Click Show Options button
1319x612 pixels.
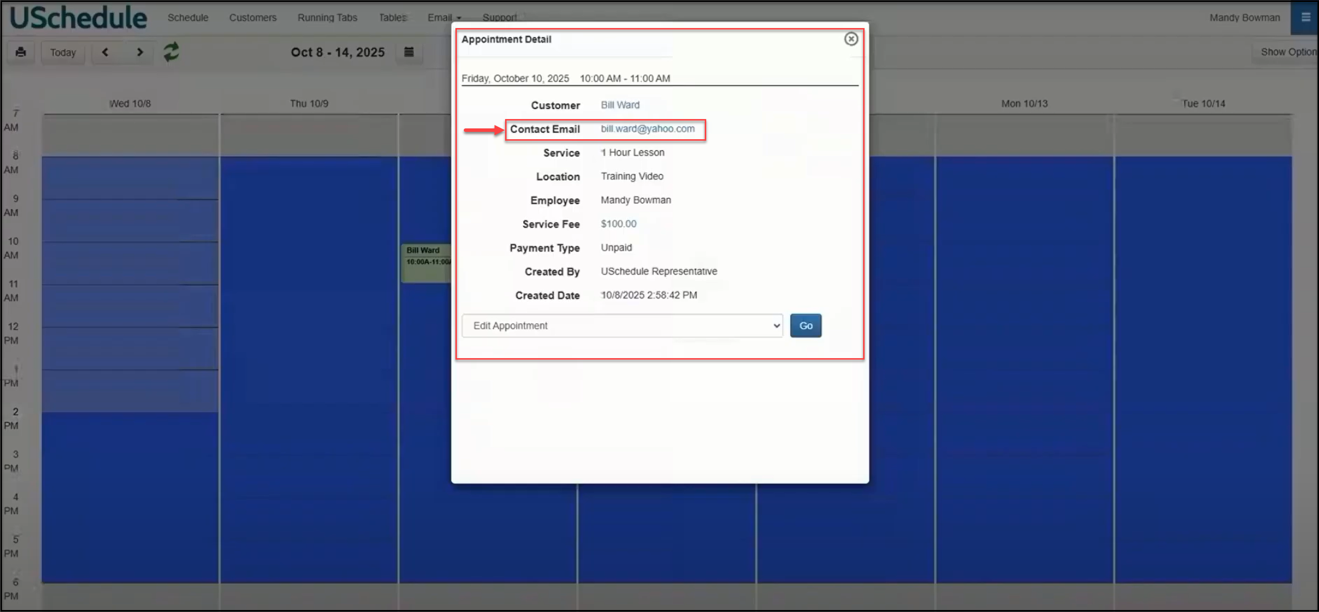tap(1287, 52)
